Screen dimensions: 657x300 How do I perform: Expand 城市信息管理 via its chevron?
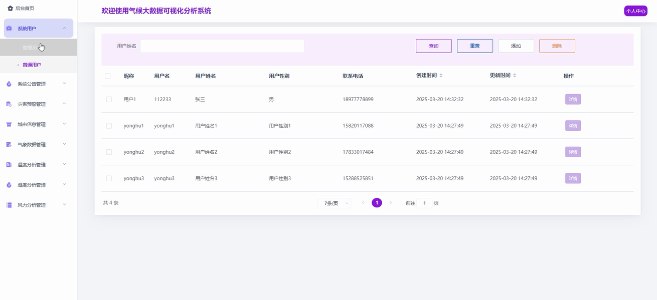pyautogui.click(x=64, y=124)
